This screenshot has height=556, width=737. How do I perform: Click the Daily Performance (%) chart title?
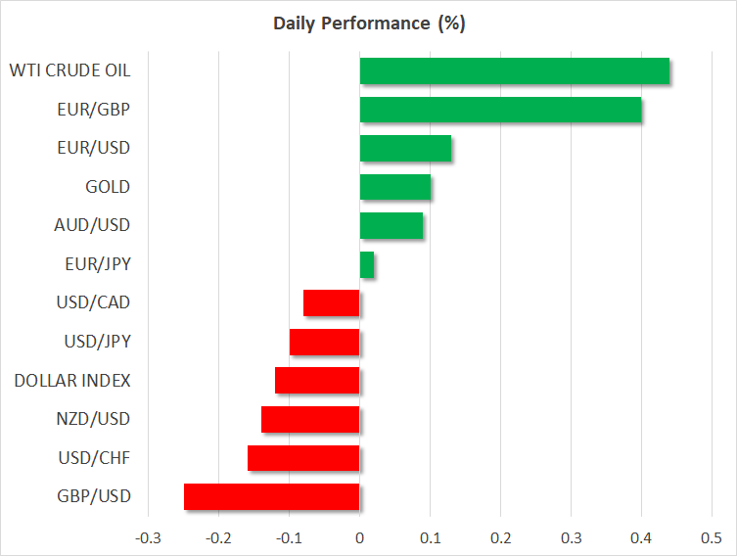tap(368, 23)
